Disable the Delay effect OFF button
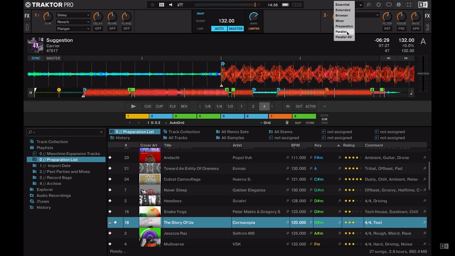455x256 pixels. click(98, 28)
